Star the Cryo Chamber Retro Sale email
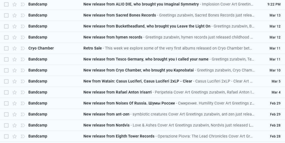The width and height of the screenshot is (285, 143). (15, 48)
